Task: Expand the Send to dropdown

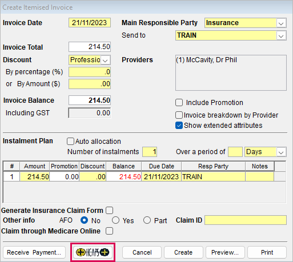Action: [281, 35]
